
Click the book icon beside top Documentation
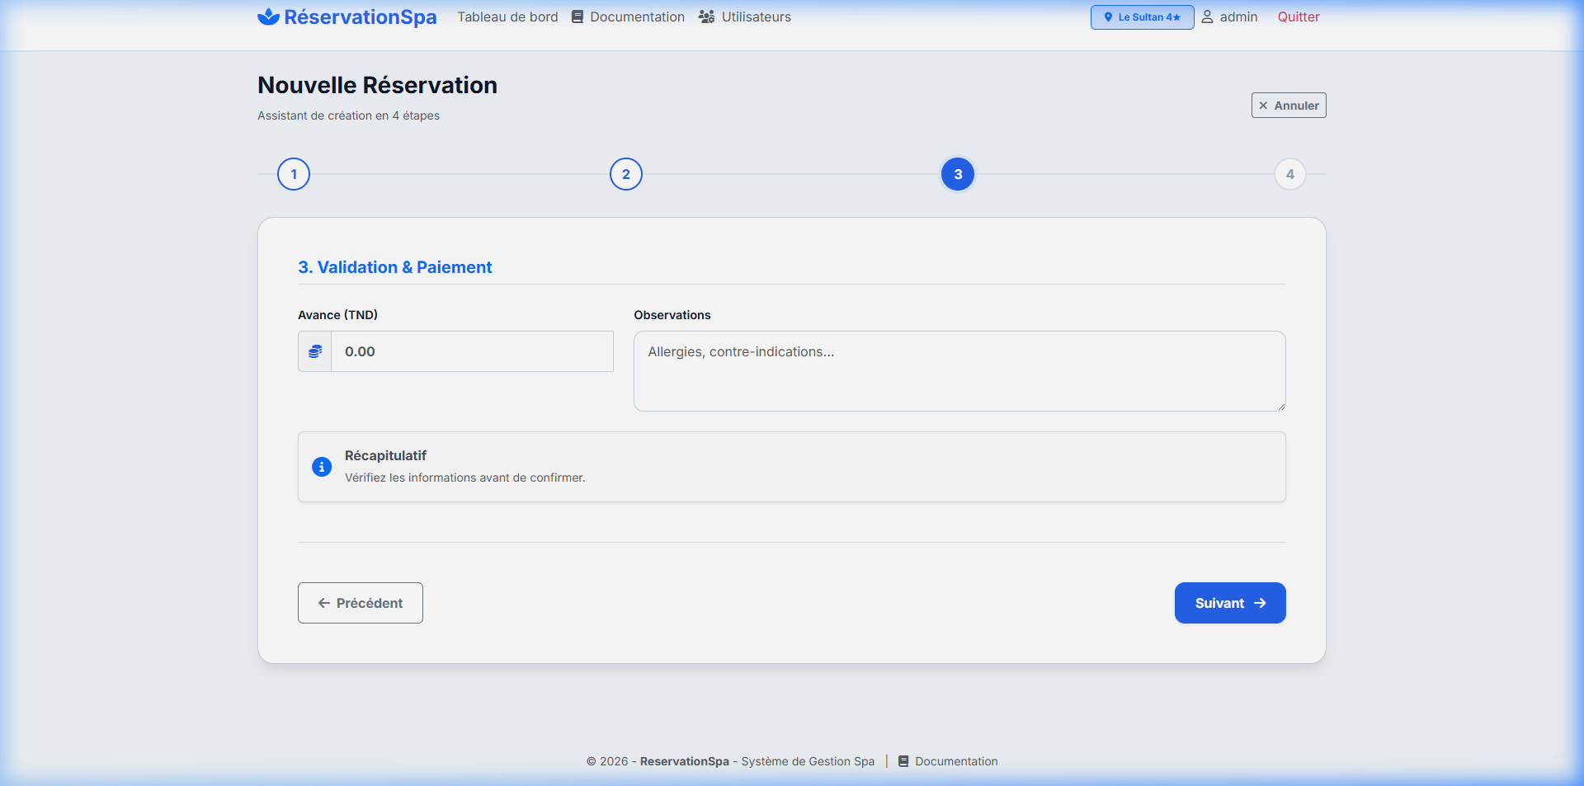point(577,16)
